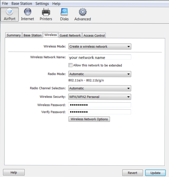
Task: Focus the Verify Password field
Action: [100, 112]
